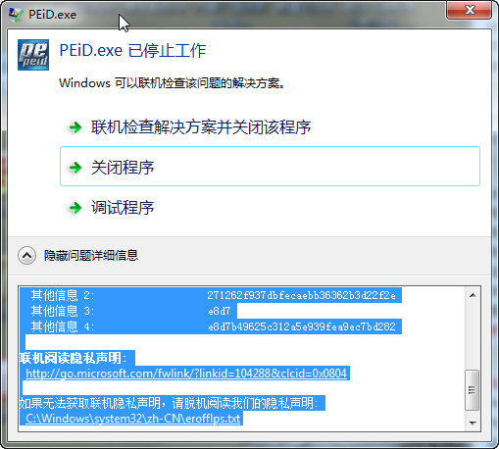Click 如果无法获取联机隐私声明 sentence
This screenshot has width=499, height=449.
coord(169,403)
